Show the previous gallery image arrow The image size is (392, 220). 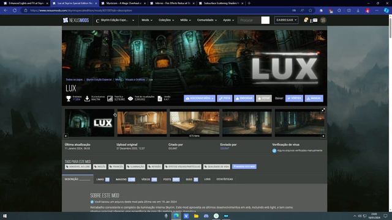pos(66,136)
